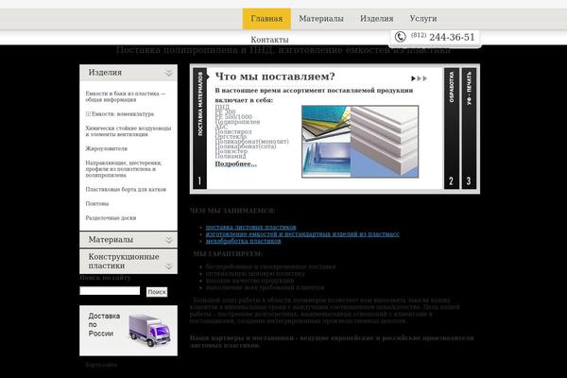Click the delivery truck icon

149,331
